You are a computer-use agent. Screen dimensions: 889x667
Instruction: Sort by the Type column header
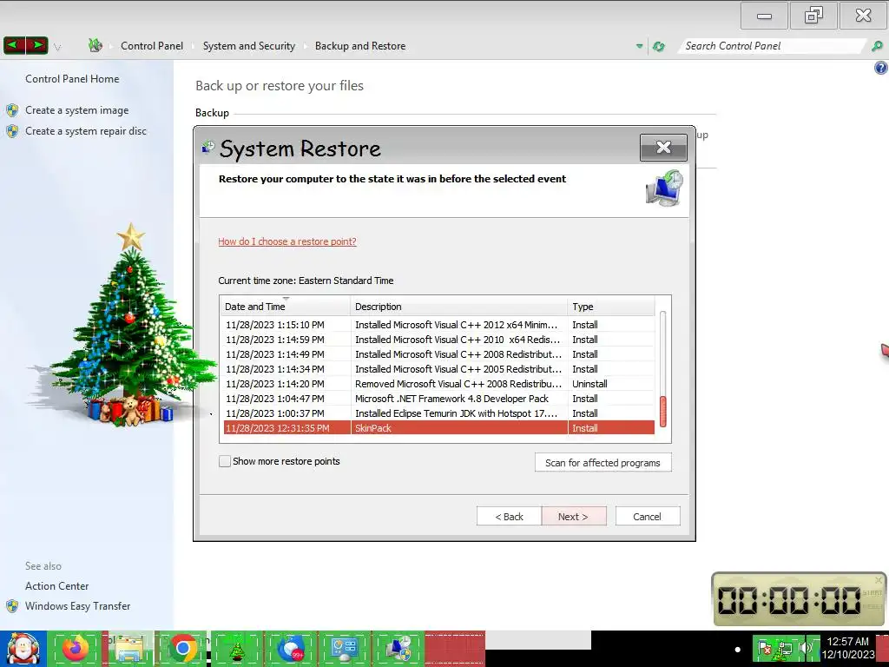610,307
